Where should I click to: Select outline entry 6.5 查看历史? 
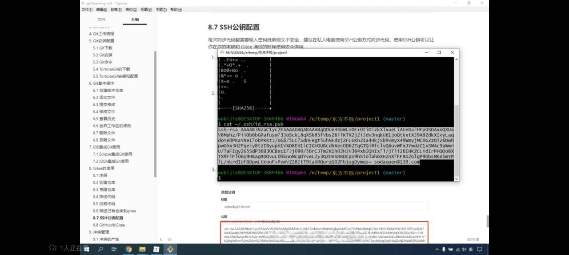104,119
